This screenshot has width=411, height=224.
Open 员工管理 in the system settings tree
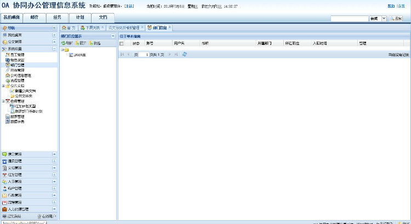pyautogui.click(x=17, y=55)
